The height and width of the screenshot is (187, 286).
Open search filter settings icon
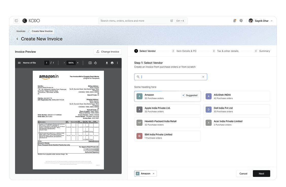(172, 21)
